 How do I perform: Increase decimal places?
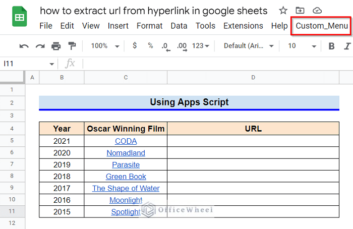[x=182, y=46]
